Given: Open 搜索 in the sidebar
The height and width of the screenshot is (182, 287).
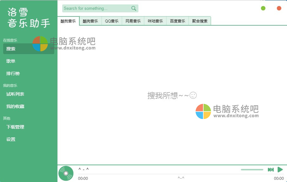Looking at the screenshot, I should pos(29,49).
